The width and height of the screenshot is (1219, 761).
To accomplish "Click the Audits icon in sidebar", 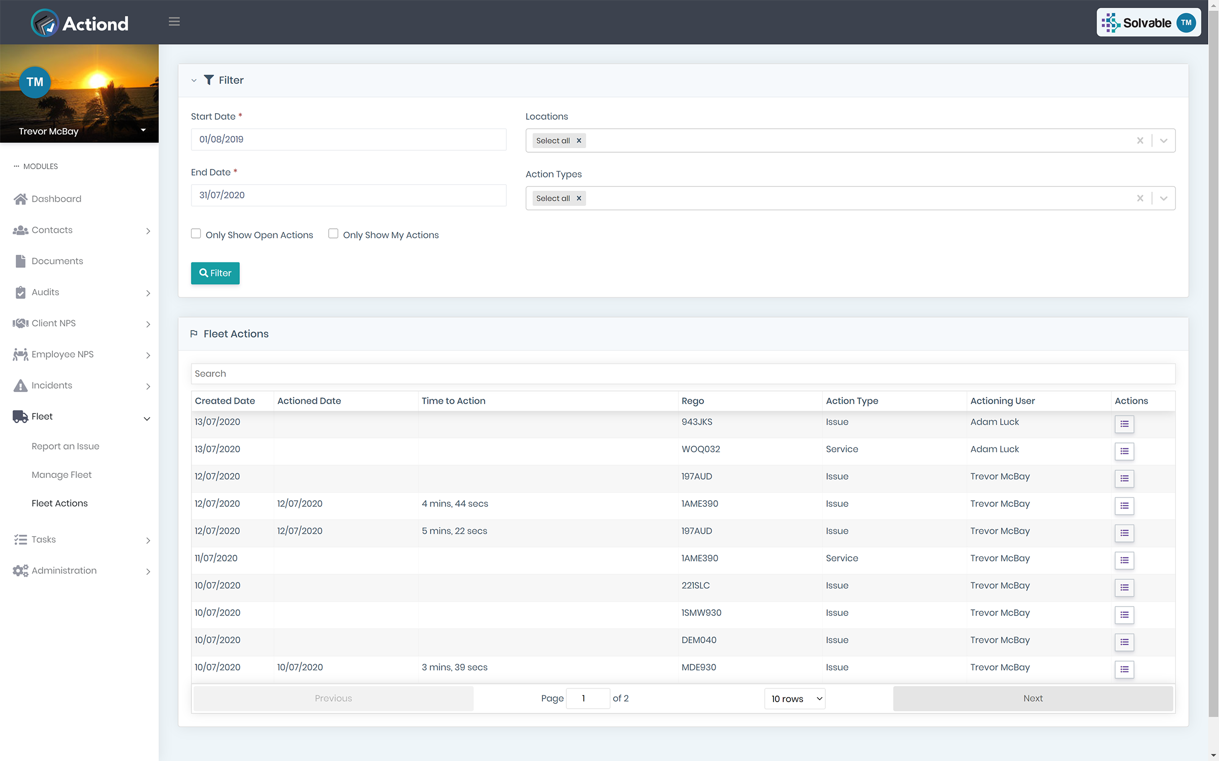I will 20,292.
